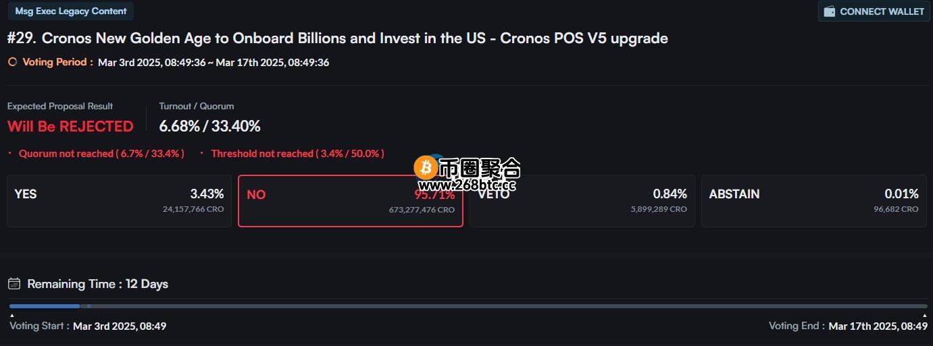Select the YES vote option card
This screenshot has height=346, width=933.
pos(119,201)
